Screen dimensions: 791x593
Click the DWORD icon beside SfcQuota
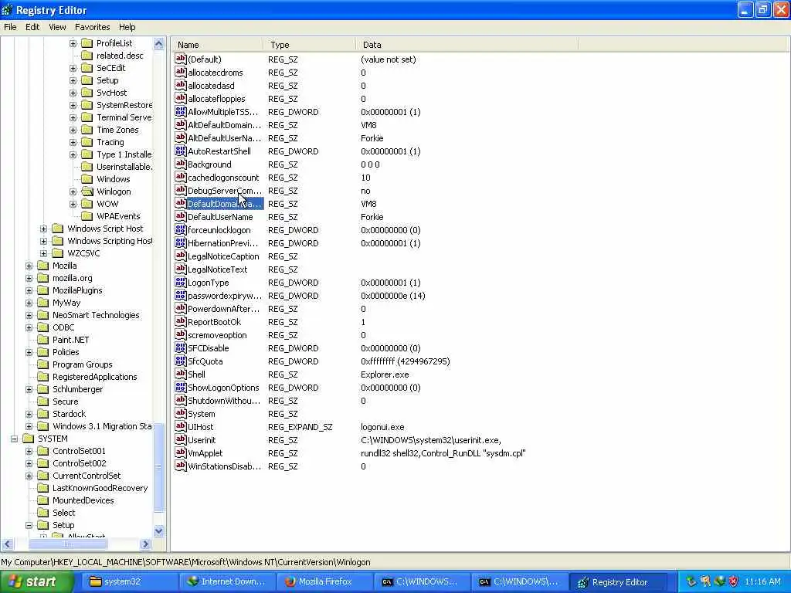click(x=181, y=361)
